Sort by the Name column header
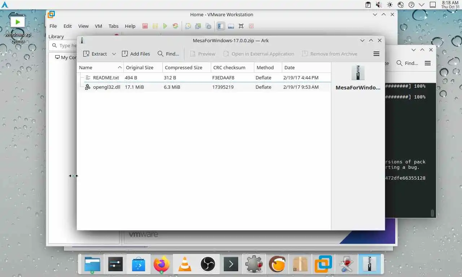462x277 pixels. 100,67
